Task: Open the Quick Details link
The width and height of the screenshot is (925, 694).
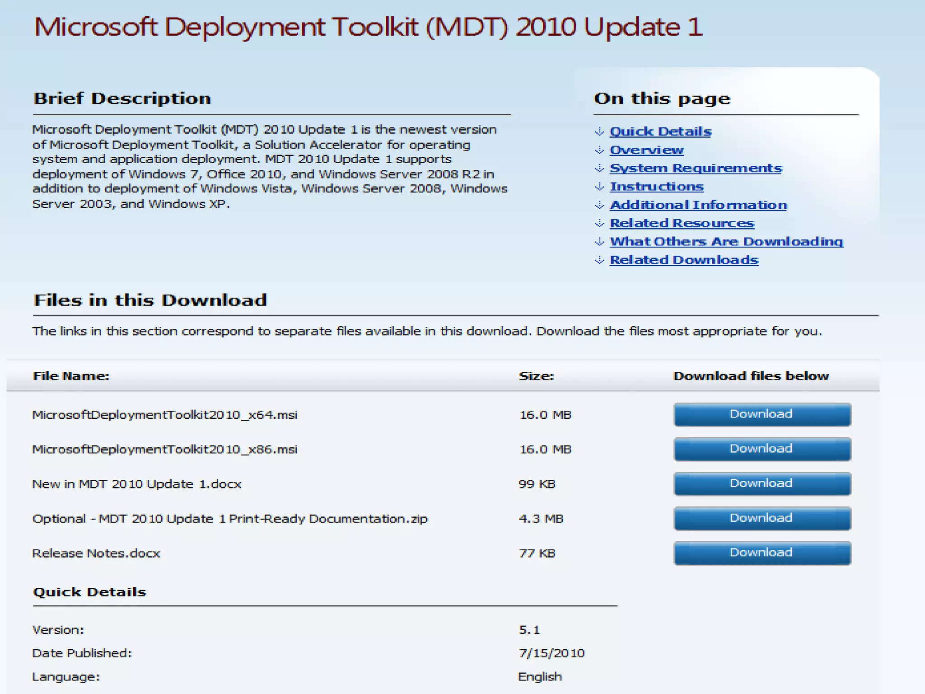Action: pyautogui.click(x=660, y=131)
